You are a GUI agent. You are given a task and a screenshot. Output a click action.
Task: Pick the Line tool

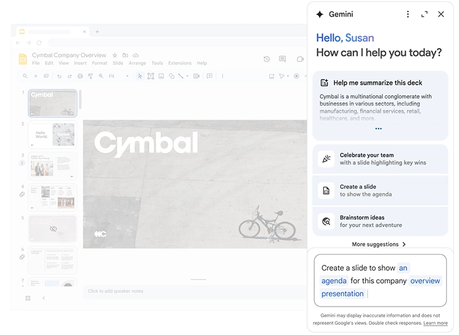181,76
